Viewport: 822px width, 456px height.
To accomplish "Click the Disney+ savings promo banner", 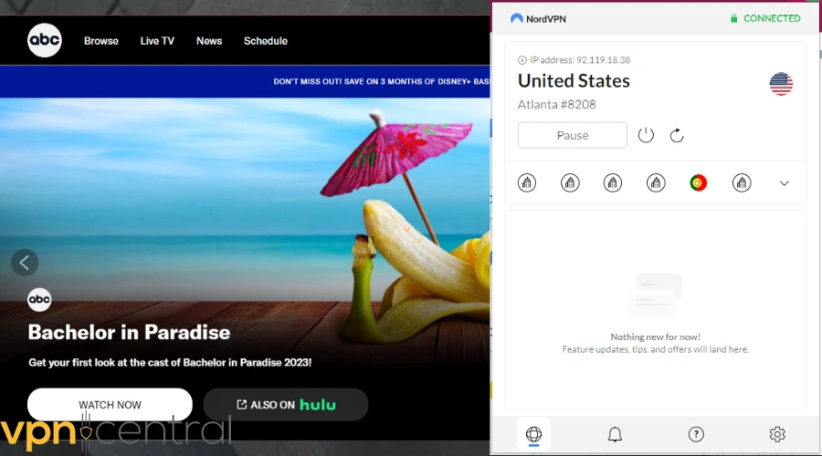I will (x=245, y=82).
